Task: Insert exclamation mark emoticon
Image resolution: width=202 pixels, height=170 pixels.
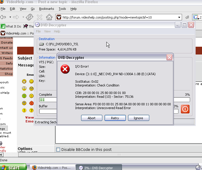Action: pyautogui.click(x=24, y=110)
